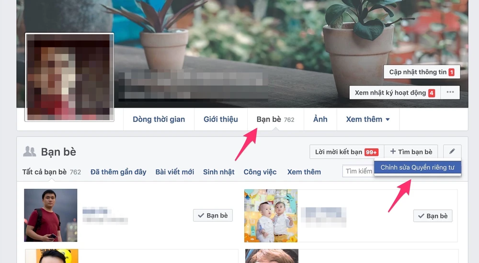Open the three-dots more options button
The height and width of the screenshot is (263, 479).
(450, 93)
